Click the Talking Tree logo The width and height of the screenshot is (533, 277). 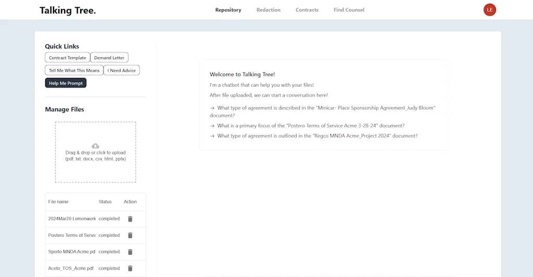tap(68, 10)
